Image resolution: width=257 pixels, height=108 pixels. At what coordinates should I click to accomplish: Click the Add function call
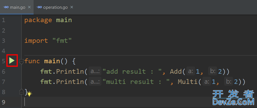(x=176, y=71)
